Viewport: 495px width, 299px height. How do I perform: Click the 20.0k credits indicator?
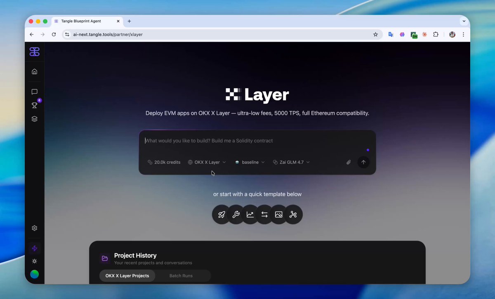click(x=164, y=162)
